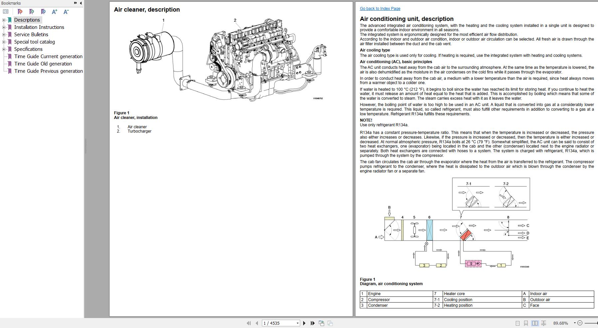Open the page number dropdown
This screenshot has width=598, height=328.
click(x=298, y=323)
